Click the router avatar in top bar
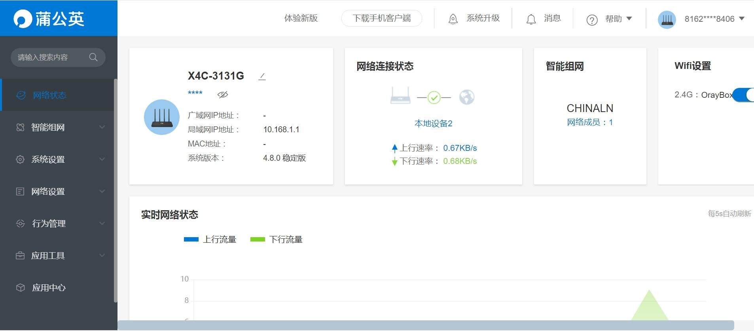 point(667,19)
